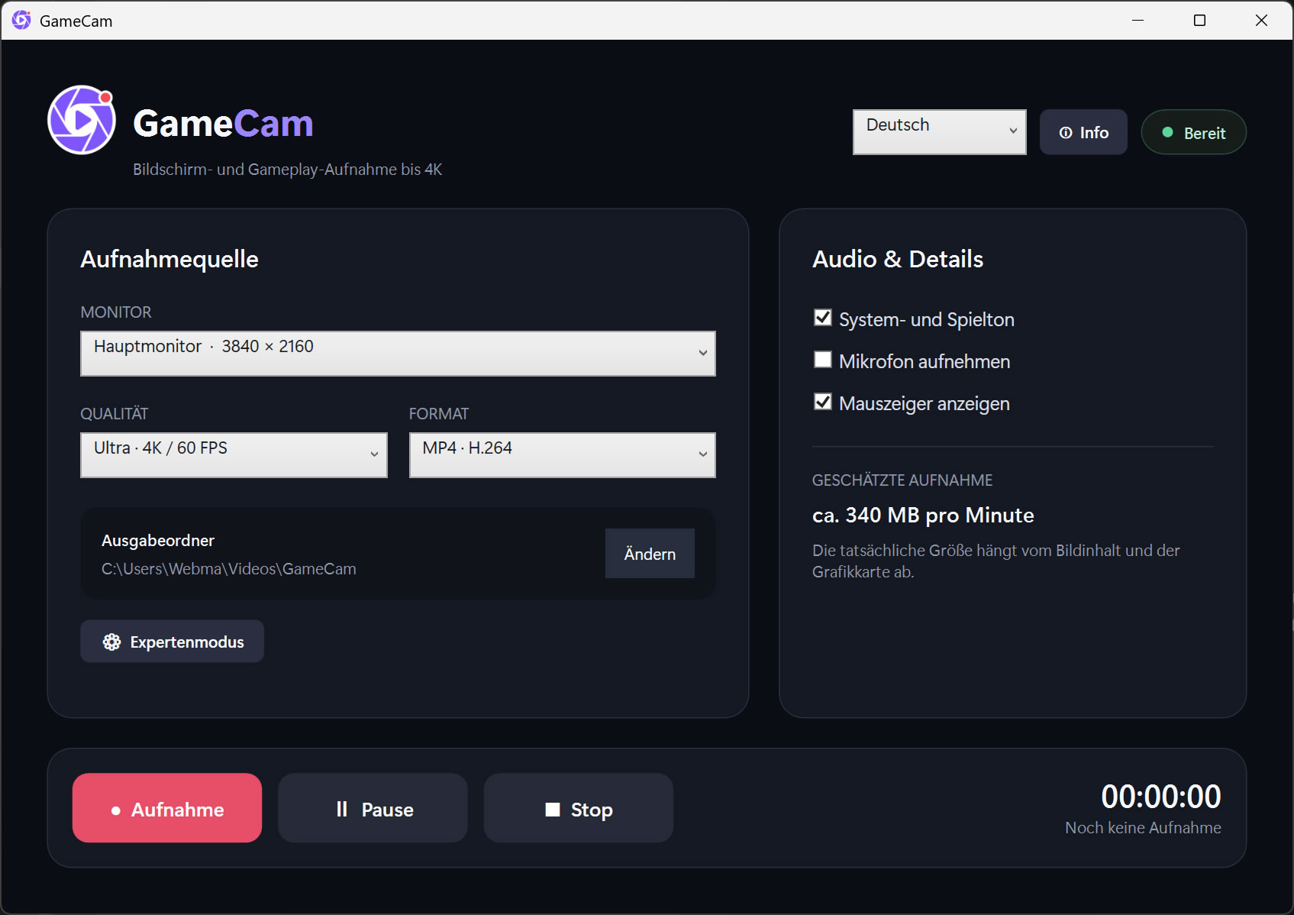Toggle the System- und Spielton checkbox
The image size is (1294, 915).
tap(823, 318)
